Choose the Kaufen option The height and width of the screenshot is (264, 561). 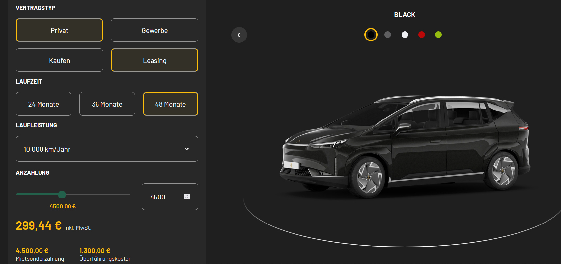click(x=59, y=60)
